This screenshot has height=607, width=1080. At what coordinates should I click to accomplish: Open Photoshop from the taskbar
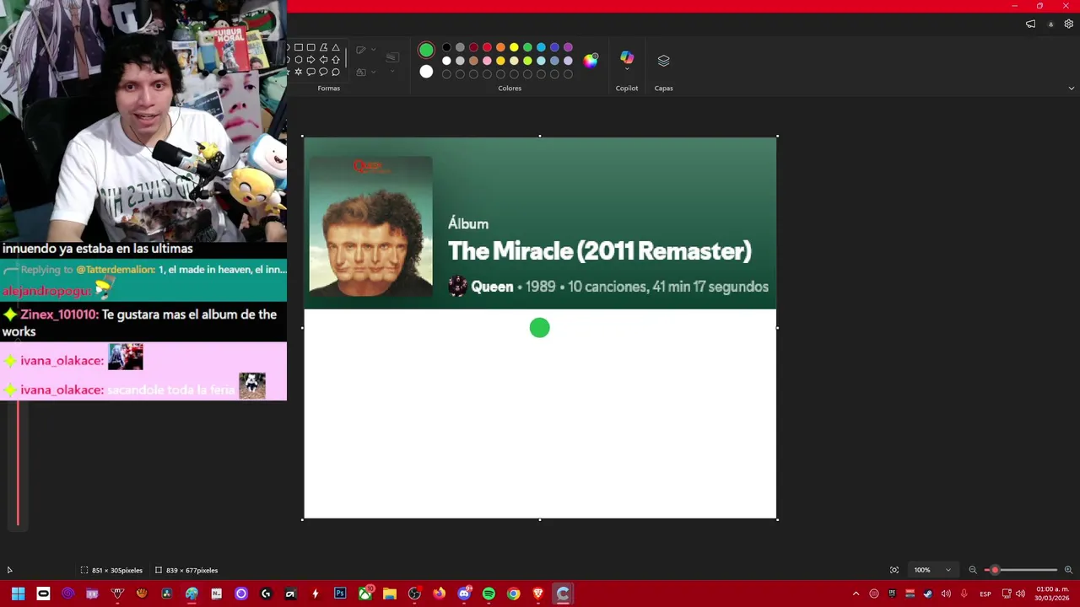[340, 594]
